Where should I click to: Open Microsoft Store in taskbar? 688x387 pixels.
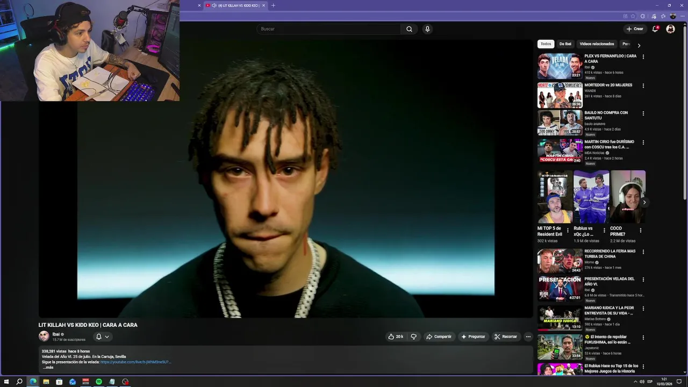[59, 382]
